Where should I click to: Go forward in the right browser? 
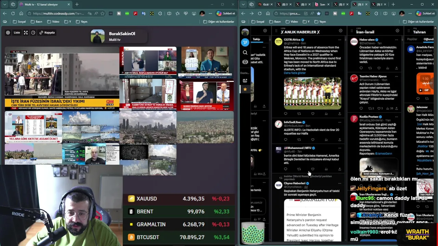point(251,13)
